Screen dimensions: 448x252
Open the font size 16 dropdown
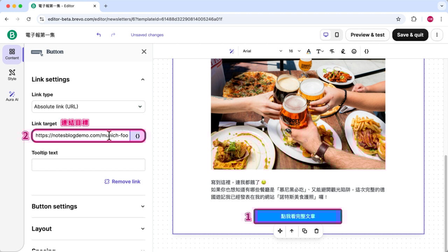pyautogui.click(x=293, y=51)
